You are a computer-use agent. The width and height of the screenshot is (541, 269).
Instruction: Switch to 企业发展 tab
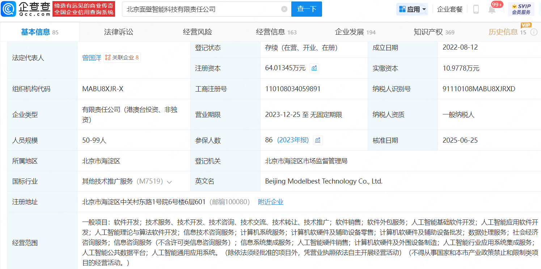[355, 32]
